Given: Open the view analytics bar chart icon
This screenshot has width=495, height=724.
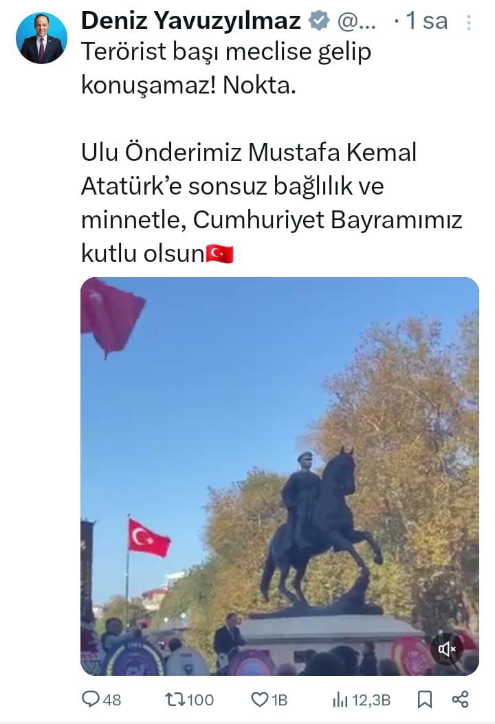Looking at the screenshot, I should (340, 700).
